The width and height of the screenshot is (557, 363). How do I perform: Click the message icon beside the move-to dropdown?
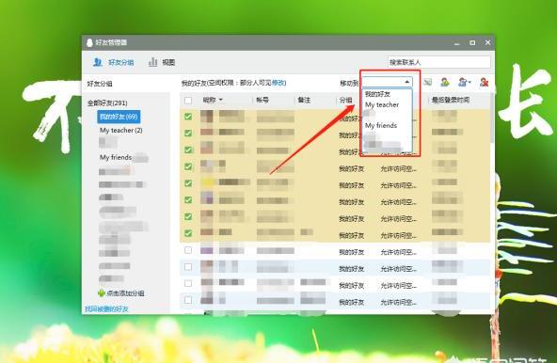tap(428, 83)
